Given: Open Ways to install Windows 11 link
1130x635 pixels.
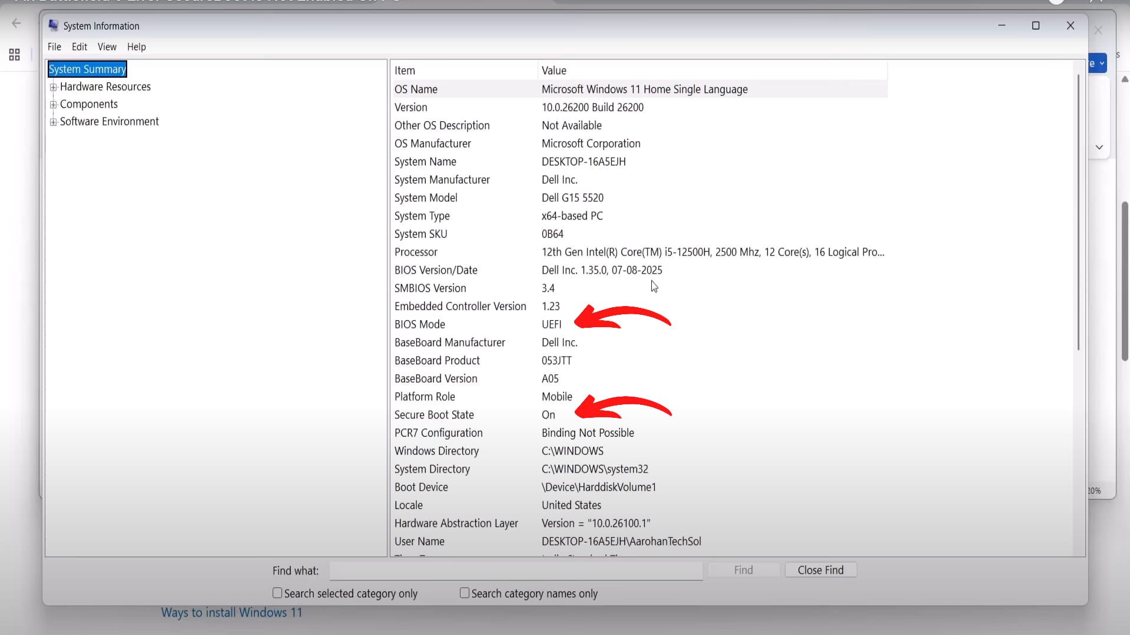Looking at the screenshot, I should click(231, 613).
